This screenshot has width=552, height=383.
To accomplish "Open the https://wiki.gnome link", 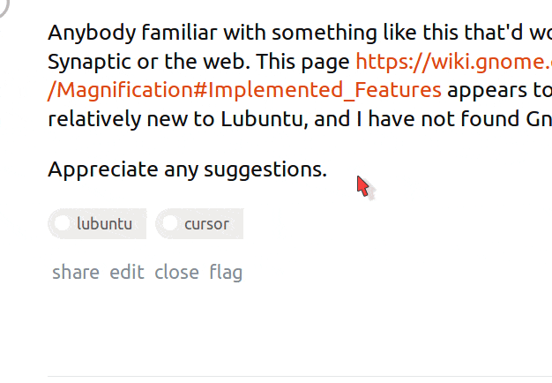I will click(453, 62).
